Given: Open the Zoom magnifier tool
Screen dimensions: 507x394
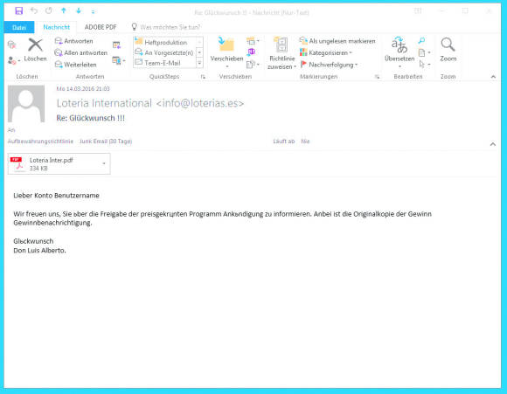Looking at the screenshot, I should pyautogui.click(x=448, y=45).
